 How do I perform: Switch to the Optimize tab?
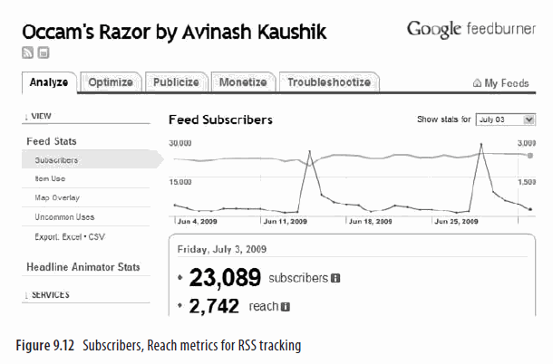[112, 82]
